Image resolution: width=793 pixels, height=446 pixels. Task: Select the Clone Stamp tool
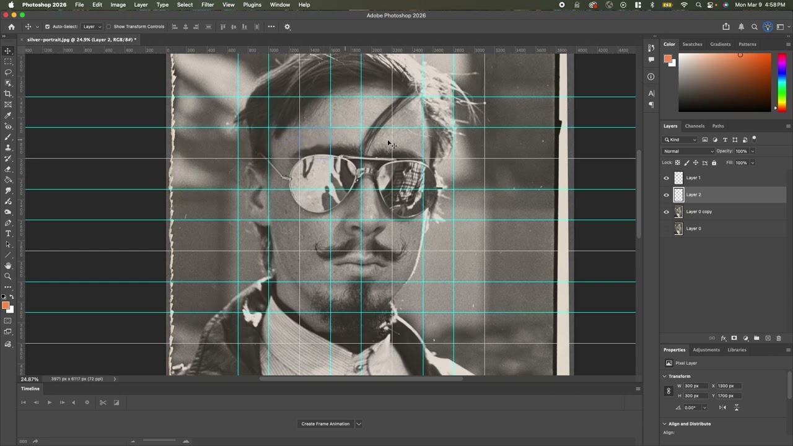coord(8,147)
